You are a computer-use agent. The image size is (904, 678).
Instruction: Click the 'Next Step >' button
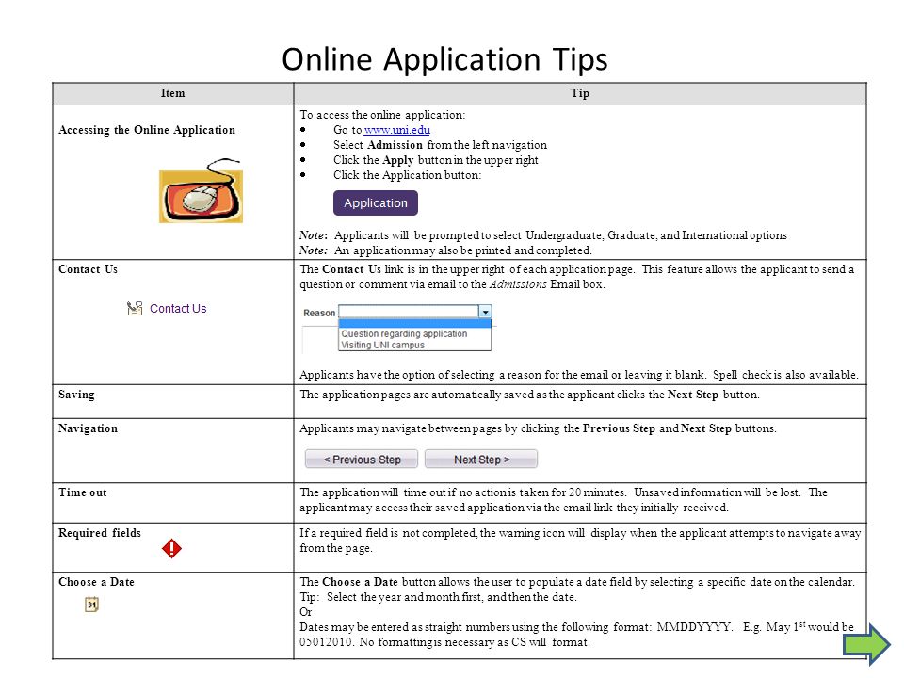(x=481, y=460)
